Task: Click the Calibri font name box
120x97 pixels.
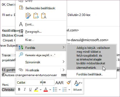Action: pos(29,83)
